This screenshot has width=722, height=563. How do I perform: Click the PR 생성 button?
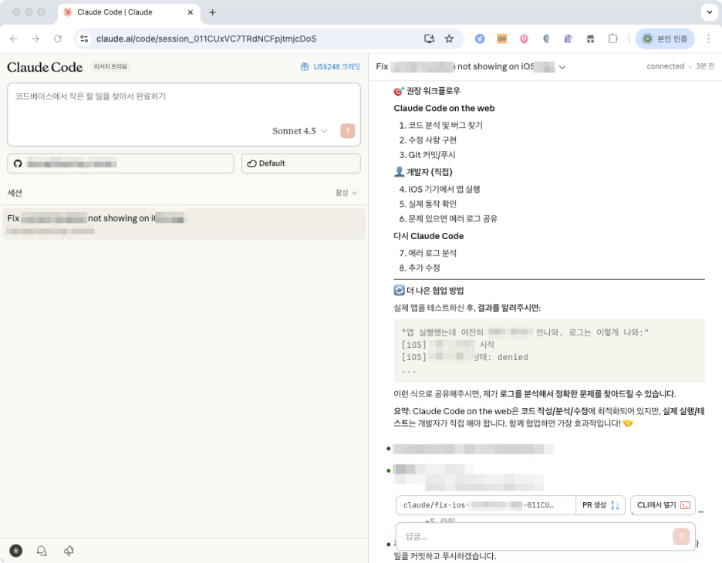pos(600,505)
